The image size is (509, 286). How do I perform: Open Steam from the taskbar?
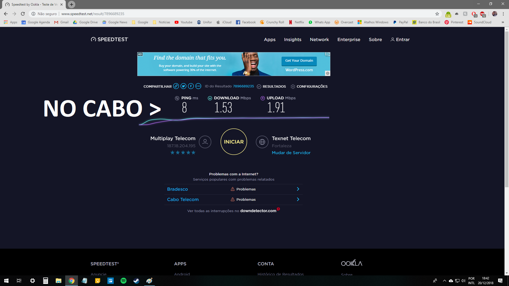[136, 281]
